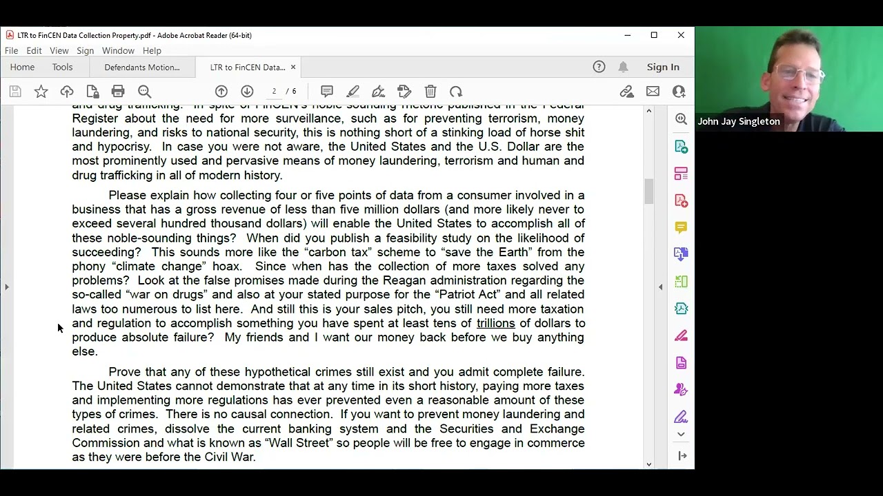Open the search tool in right pane
This screenshot has width=883, height=496.
click(681, 119)
